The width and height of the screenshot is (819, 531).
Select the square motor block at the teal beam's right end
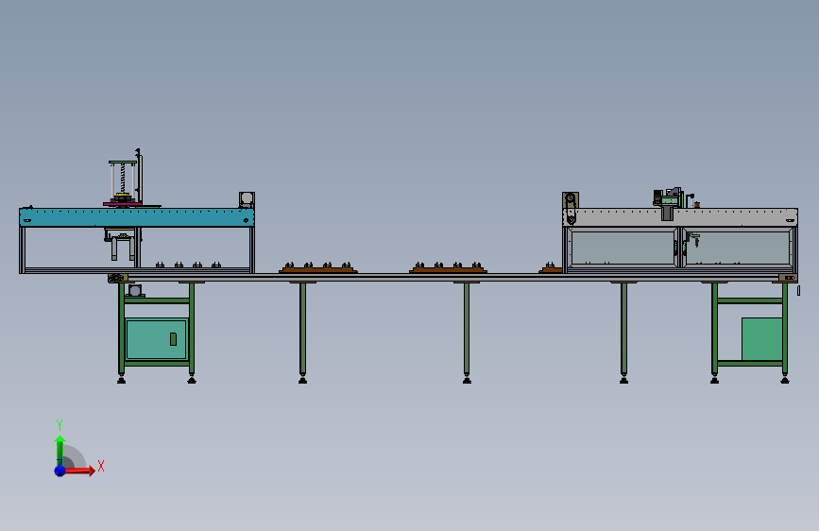point(247,199)
